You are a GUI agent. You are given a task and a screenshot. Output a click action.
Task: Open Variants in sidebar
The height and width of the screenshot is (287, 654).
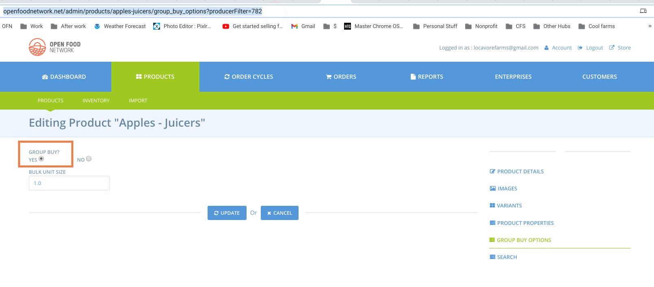click(x=506, y=206)
